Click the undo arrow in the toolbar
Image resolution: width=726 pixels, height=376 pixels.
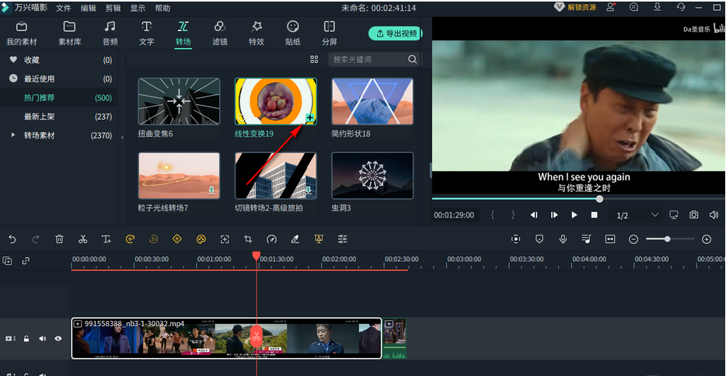pyautogui.click(x=12, y=239)
